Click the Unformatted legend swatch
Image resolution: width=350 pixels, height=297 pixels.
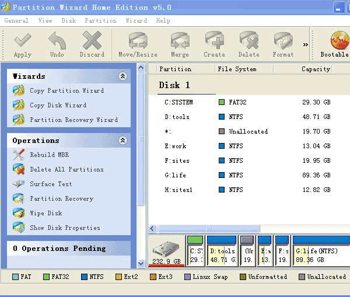pos(243,277)
